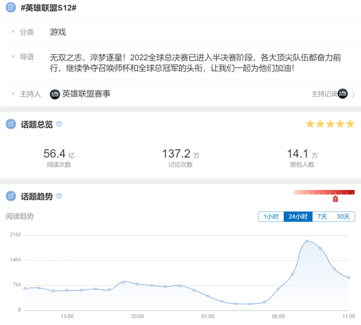This screenshot has height=325, width=361.
Task: Switch trend range to 24小时
Action: click(x=298, y=216)
